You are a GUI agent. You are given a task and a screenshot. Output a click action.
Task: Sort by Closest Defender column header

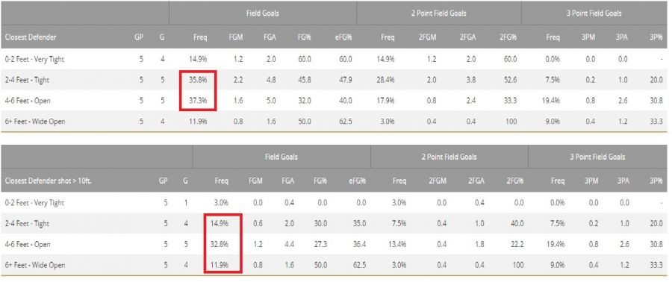[x=31, y=37]
